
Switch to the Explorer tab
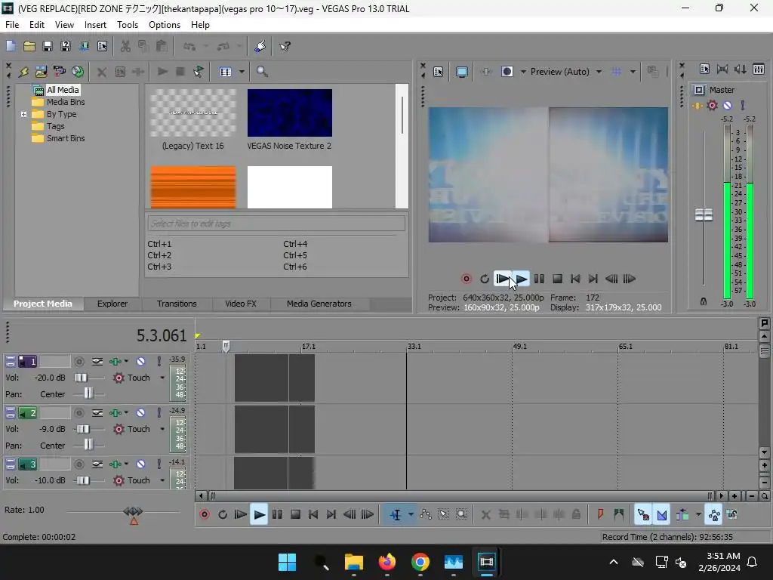(112, 304)
